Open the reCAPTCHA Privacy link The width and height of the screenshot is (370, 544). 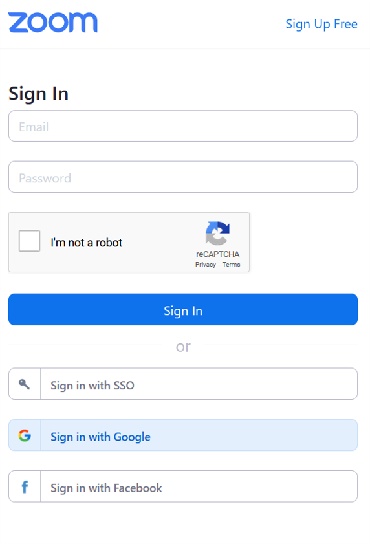click(206, 265)
